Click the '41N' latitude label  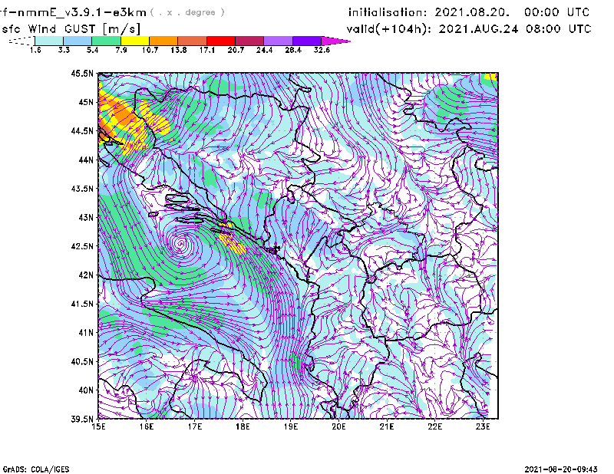86,333
